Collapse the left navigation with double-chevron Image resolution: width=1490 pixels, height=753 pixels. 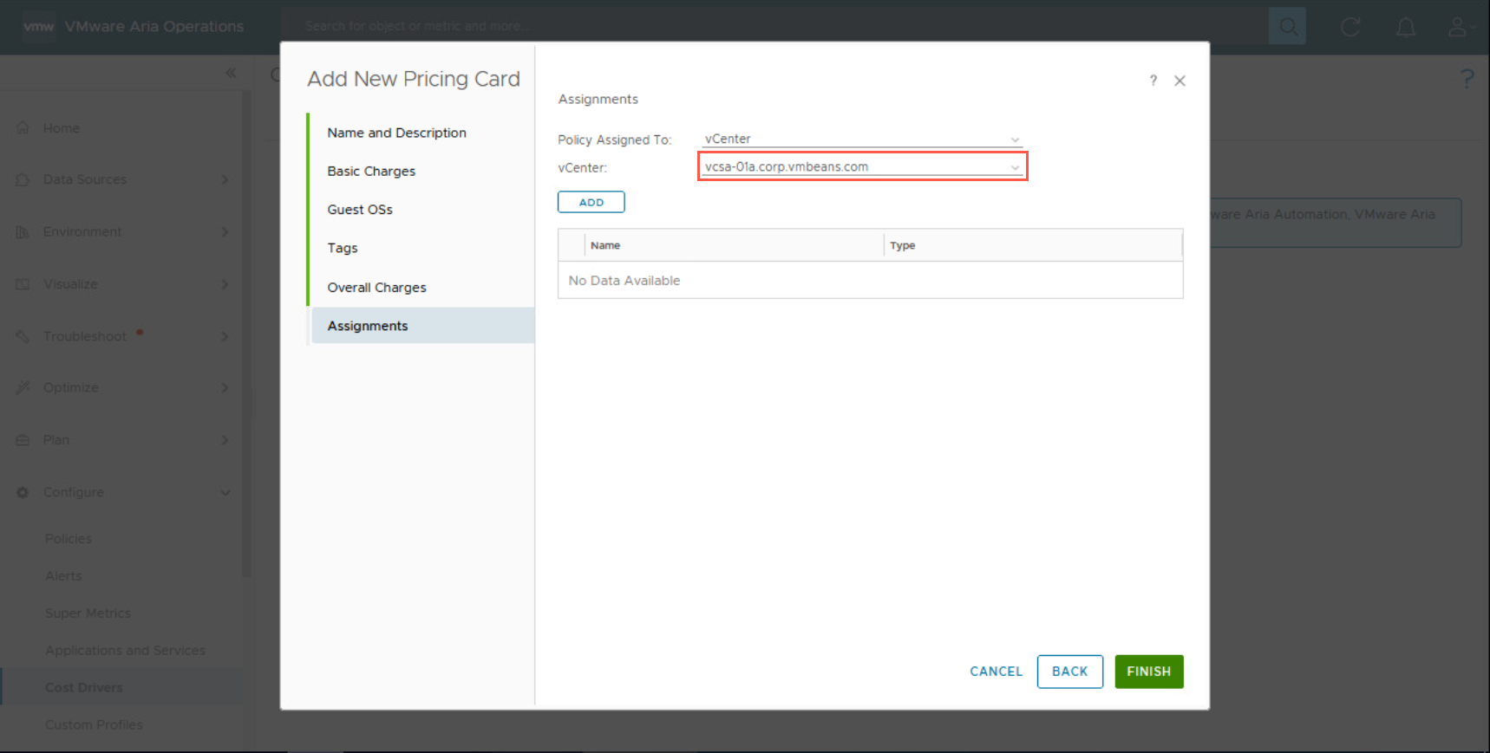231,73
